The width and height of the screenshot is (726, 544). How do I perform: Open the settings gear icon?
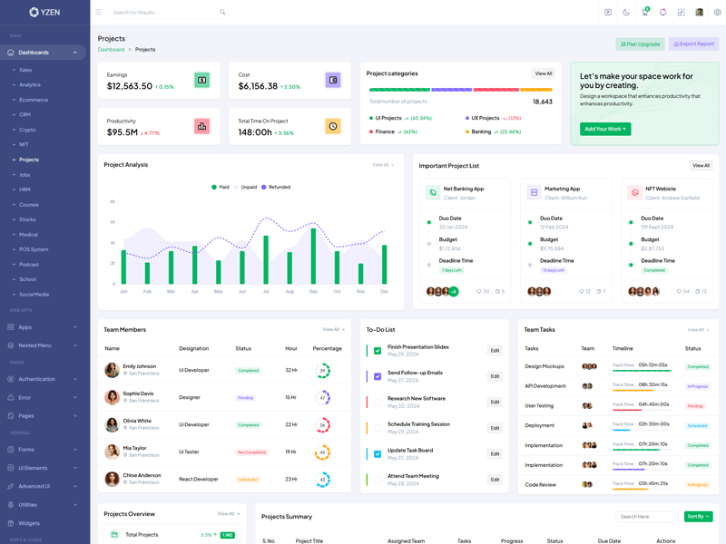coord(717,13)
